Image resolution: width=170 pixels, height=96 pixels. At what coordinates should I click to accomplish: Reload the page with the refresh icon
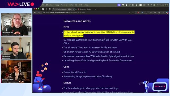point(39,13)
